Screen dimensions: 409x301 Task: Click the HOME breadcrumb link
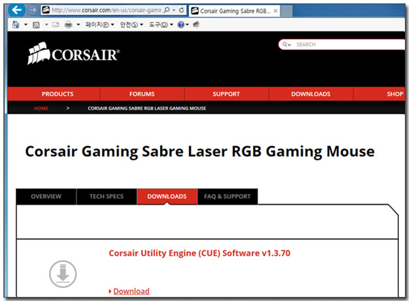(41, 108)
